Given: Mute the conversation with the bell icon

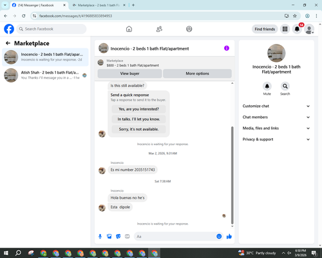Looking at the screenshot, I should 267,86.
